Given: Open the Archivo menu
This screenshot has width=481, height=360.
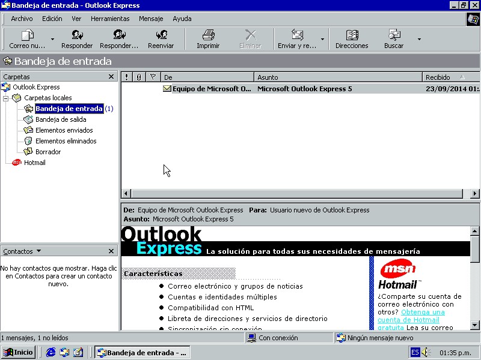Looking at the screenshot, I should pyautogui.click(x=22, y=19).
